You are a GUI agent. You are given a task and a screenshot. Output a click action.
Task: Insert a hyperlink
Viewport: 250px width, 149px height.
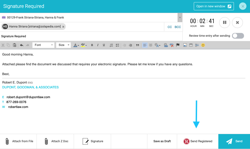(x=166, y=45)
